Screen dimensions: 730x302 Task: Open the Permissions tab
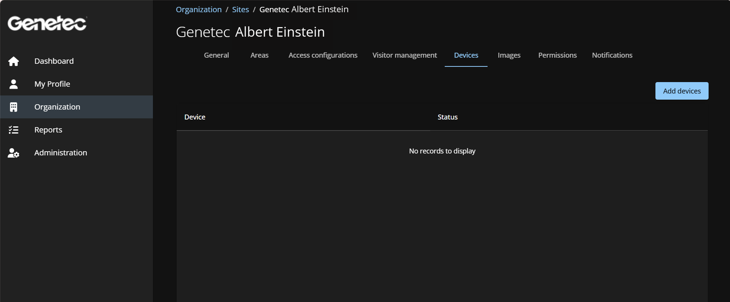pyautogui.click(x=557, y=55)
